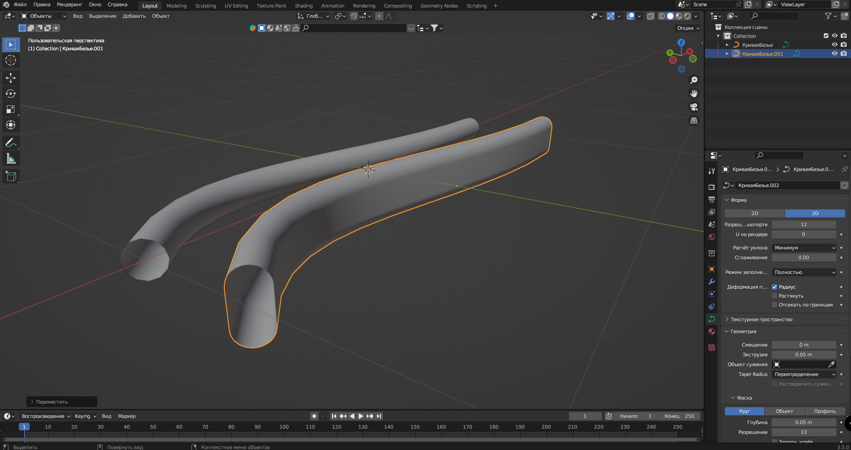Viewport: 851px width, 450px height.
Task: Enable the Отсекать по границам checkbox
Action: click(x=774, y=305)
